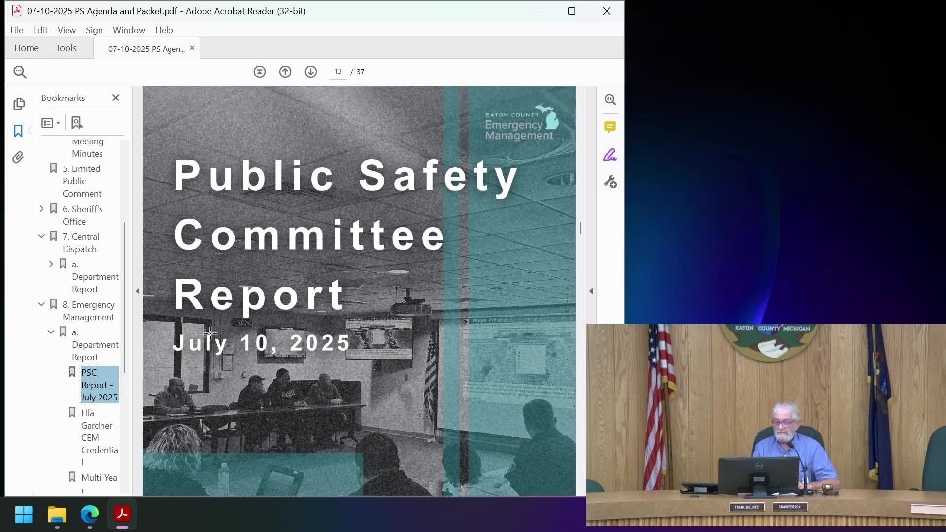Go to next page arrow
This screenshot has width=946, height=532.
(x=310, y=72)
